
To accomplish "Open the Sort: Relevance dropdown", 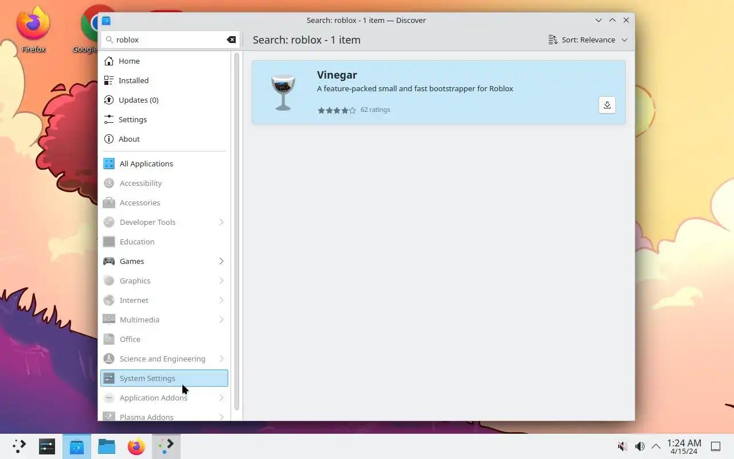I will (588, 40).
